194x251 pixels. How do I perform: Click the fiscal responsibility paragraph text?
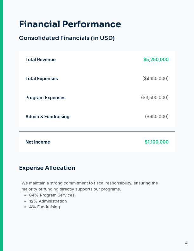[89, 186]
